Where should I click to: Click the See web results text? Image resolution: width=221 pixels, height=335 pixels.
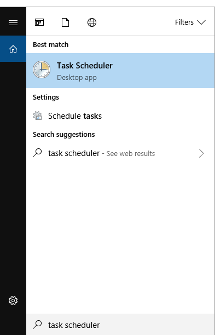(131, 154)
